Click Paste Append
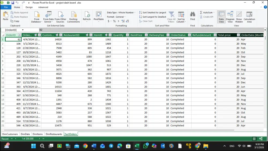The image size is (268, 151). 19,13
